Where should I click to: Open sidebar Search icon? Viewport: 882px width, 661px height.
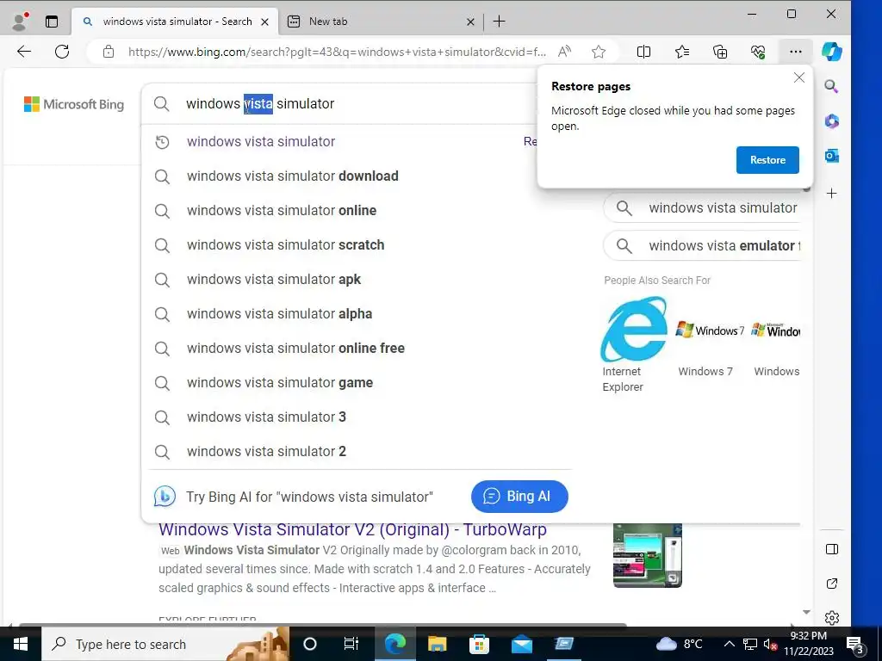coord(831,86)
